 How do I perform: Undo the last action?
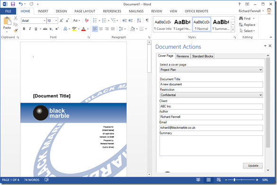pyautogui.click(x=21, y=4)
